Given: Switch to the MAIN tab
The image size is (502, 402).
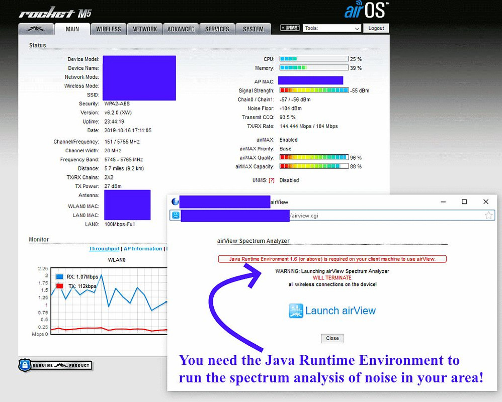Looking at the screenshot, I should click(72, 29).
